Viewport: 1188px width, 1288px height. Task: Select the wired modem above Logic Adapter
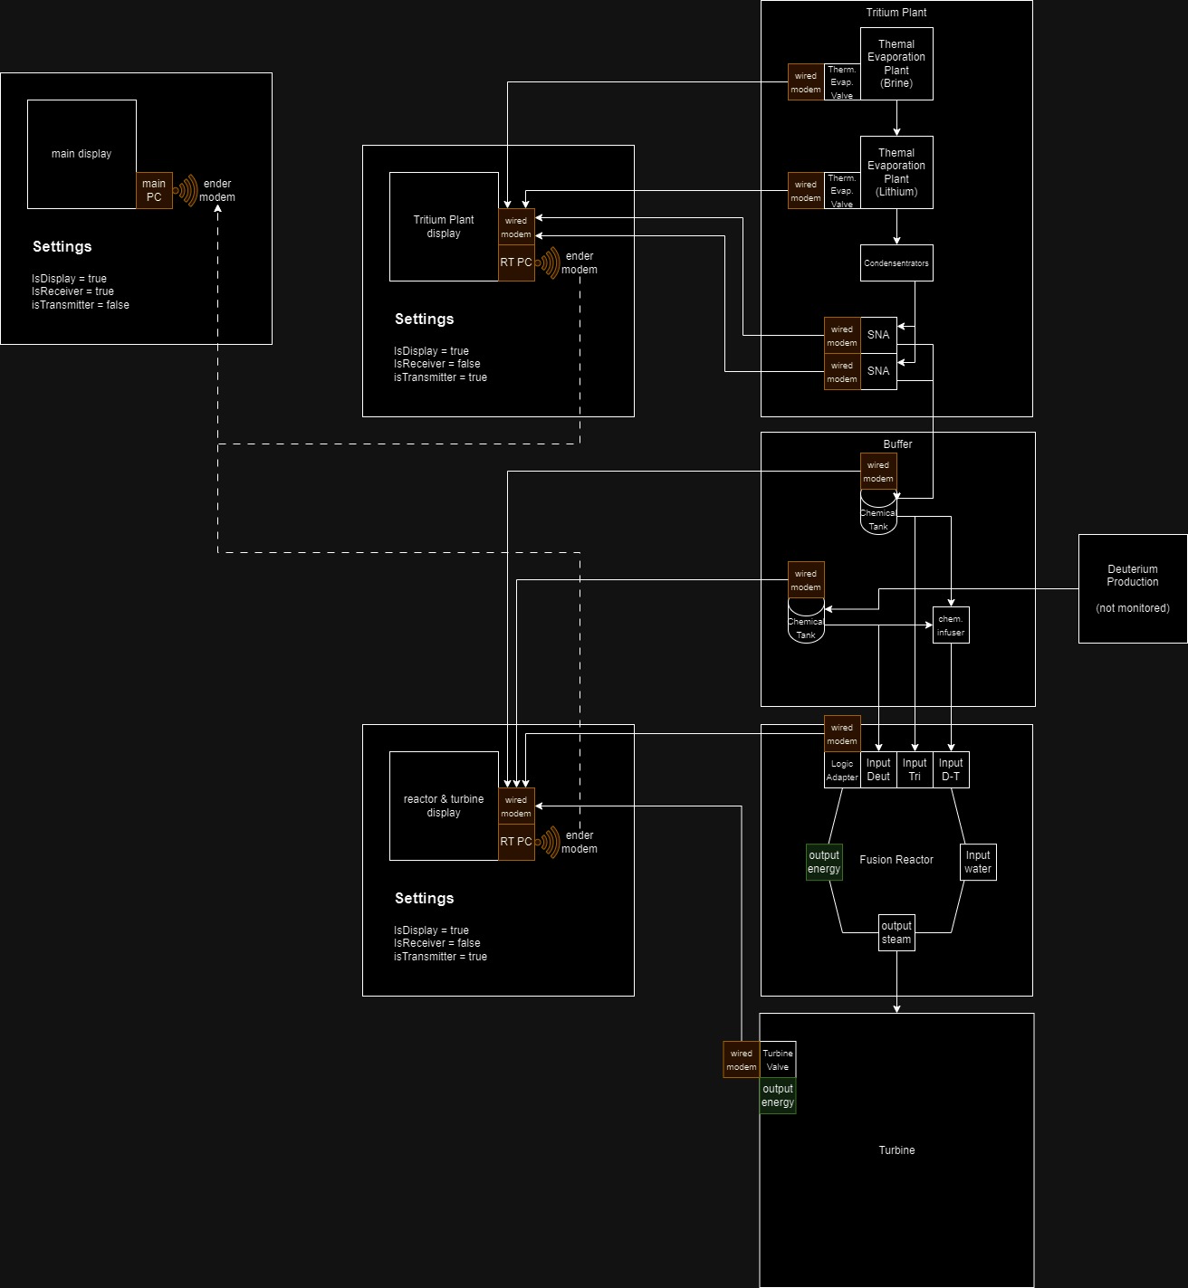tap(842, 733)
